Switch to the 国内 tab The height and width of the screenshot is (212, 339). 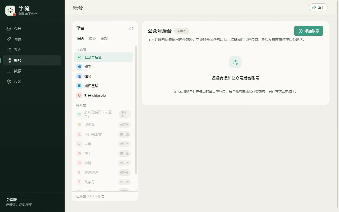tap(81, 39)
